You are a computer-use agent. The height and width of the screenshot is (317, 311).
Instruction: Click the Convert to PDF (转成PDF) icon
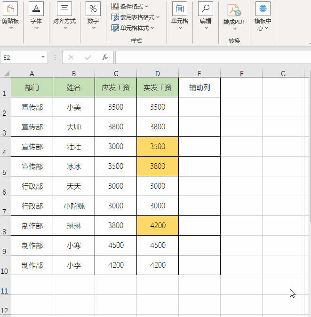[x=234, y=10]
